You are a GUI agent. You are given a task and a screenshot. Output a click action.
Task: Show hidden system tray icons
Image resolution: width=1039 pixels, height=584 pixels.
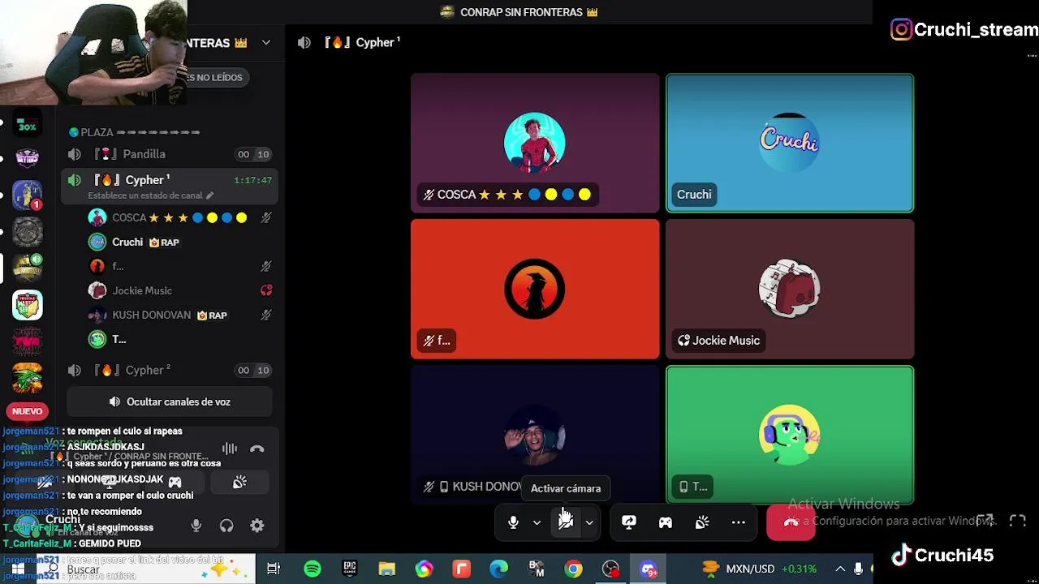[839, 569]
